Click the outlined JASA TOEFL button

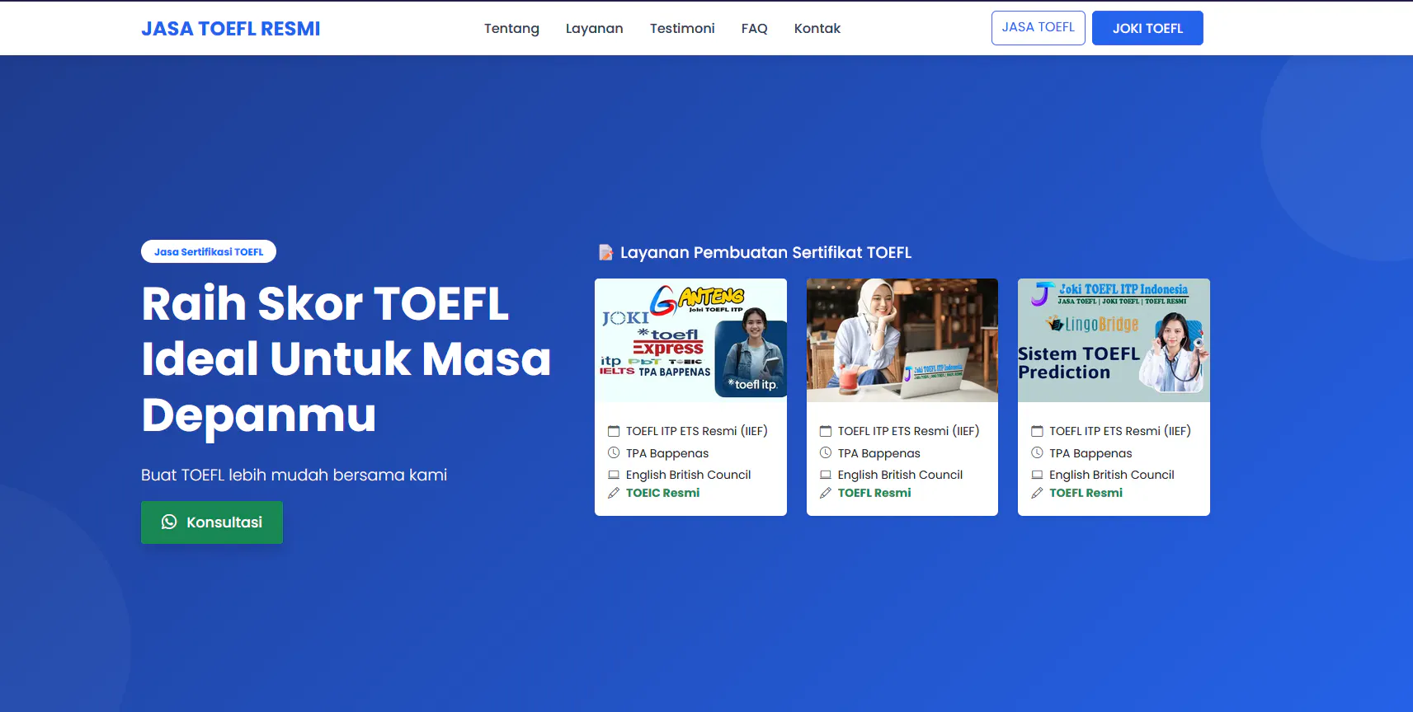click(1039, 28)
